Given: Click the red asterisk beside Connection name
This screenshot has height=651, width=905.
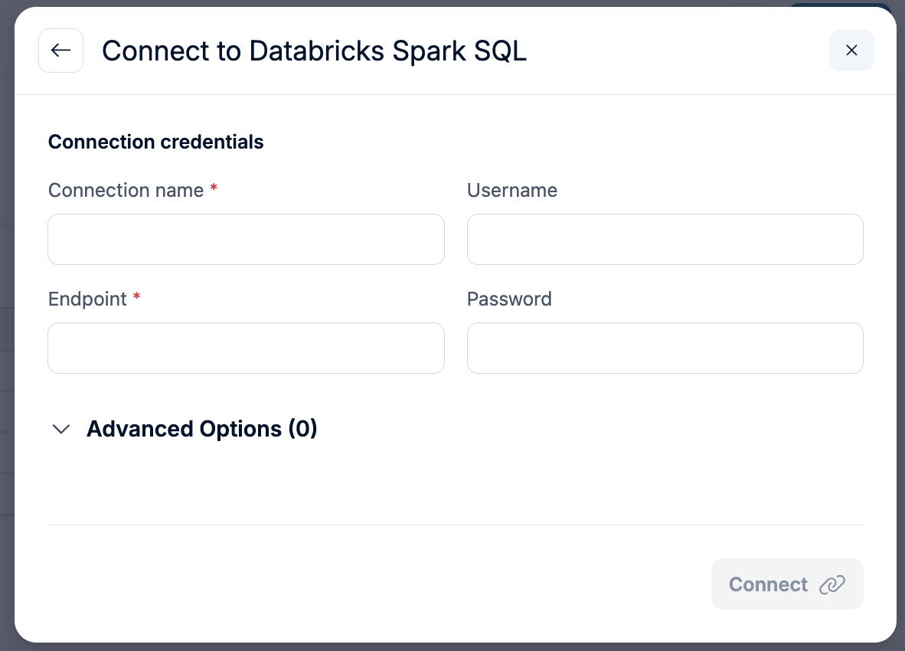Looking at the screenshot, I should (214, 189).
